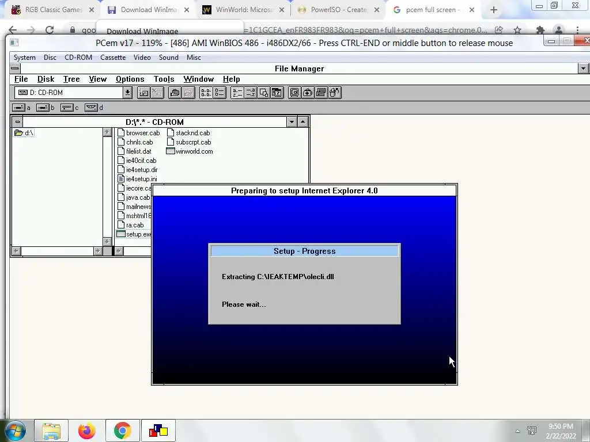590x442 pixels.
Task: Click tree pane scroll up arrow
Action: pos(107,132)
